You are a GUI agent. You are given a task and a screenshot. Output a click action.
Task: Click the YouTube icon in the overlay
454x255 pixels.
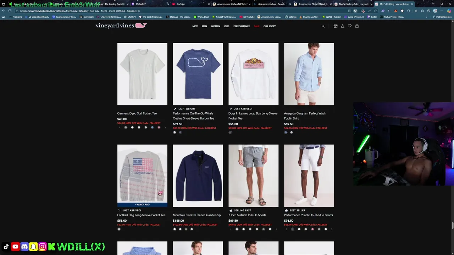tap(15, 247)
